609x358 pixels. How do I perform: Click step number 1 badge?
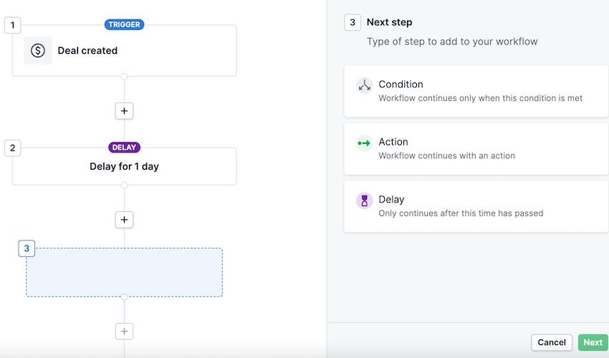point(12,25)
